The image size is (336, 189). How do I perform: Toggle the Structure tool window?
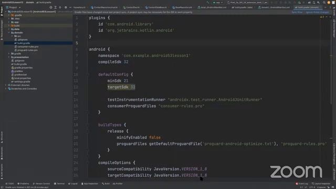click(x=2, y=137)
